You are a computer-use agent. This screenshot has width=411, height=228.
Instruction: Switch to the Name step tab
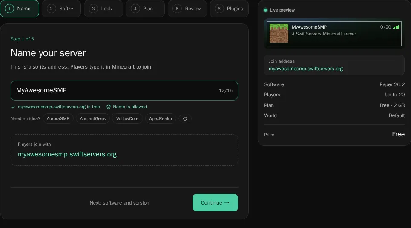coord(20,9)
